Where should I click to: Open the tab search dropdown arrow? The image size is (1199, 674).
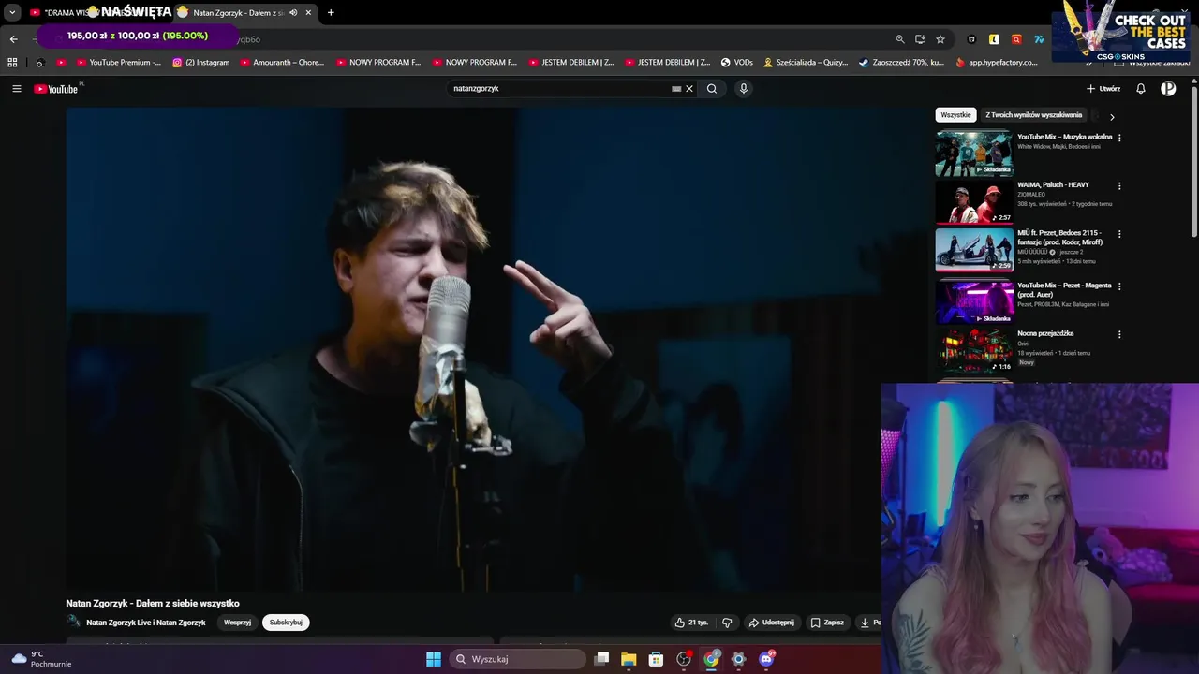pyautogui.click(x=12, y=12)
